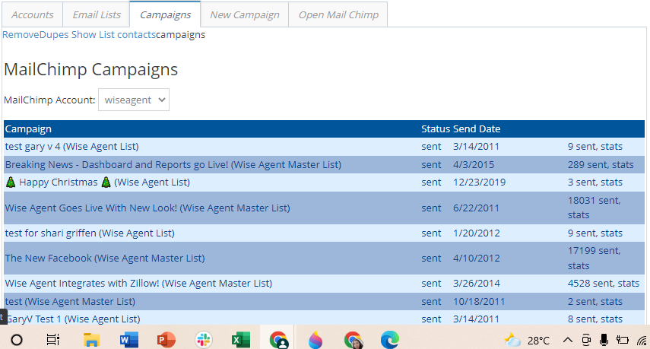The height and width of the screenshot is (349, 650).
Task: View '2 sent, stats' link
Action: pos(595,301)
